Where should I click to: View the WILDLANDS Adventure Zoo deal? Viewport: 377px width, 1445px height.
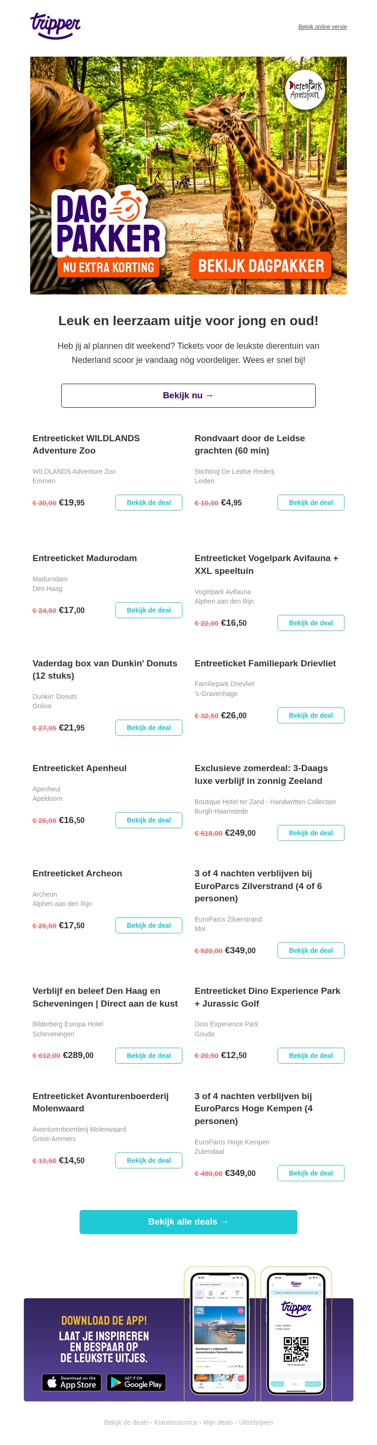(x=148, y=503)
